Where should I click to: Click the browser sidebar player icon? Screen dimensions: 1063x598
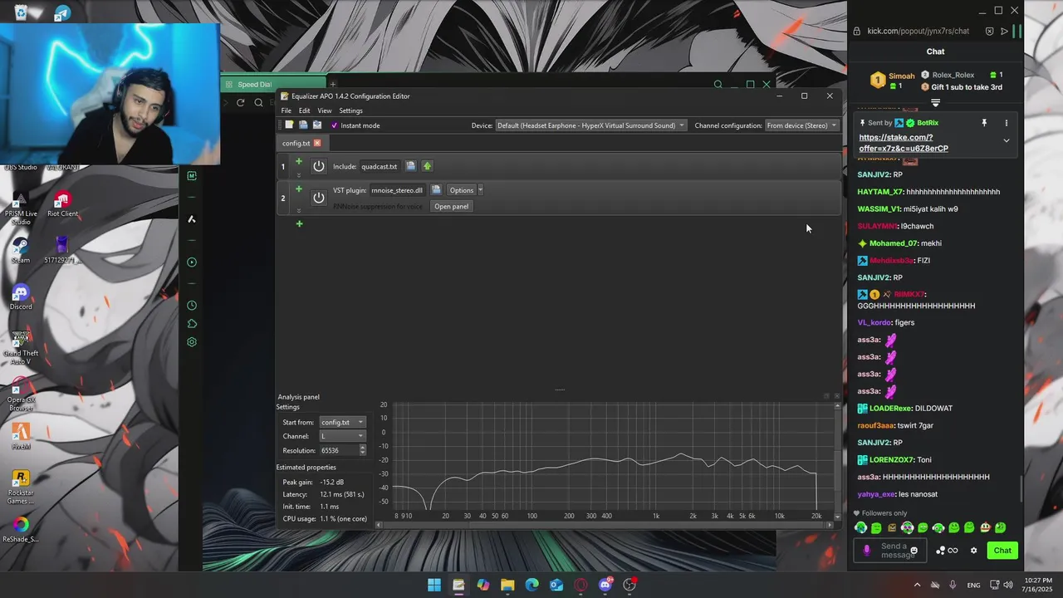tap(192, 262)
